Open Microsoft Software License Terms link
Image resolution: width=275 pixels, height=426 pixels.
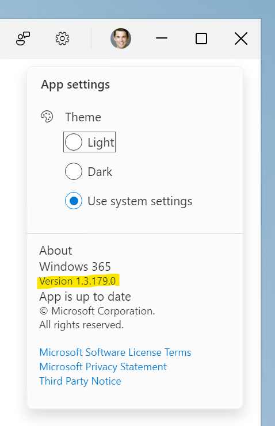coord(115,352)
